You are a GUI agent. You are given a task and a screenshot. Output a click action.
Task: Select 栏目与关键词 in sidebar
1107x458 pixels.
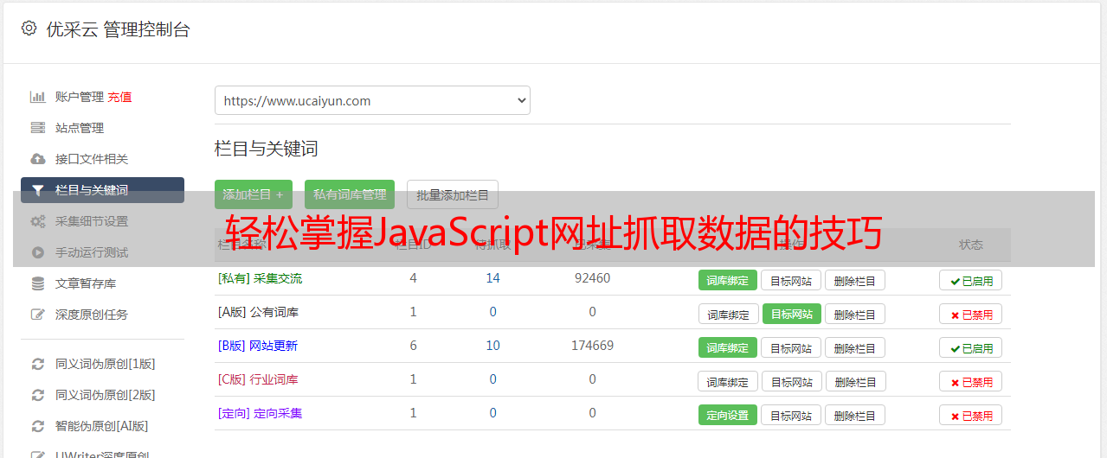(102, 190)
